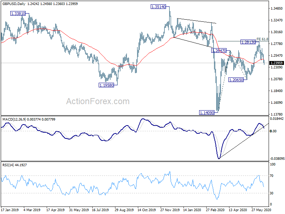Click the 14 Jan 2020 date label
285x214 pixels.
point(192,210)
